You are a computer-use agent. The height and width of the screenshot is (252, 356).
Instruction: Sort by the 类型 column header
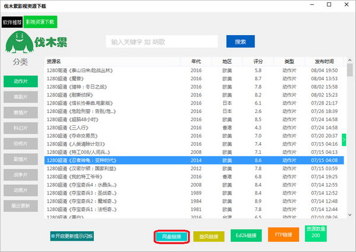point(290,61)
